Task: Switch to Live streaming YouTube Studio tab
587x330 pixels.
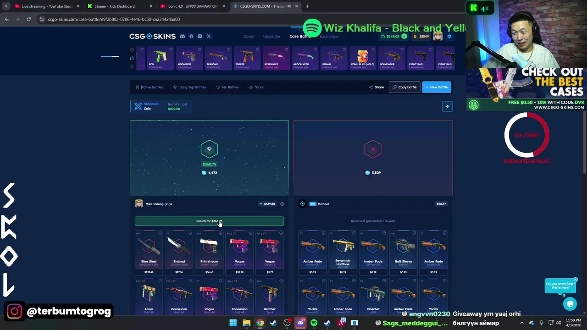Action: (47, 6)
